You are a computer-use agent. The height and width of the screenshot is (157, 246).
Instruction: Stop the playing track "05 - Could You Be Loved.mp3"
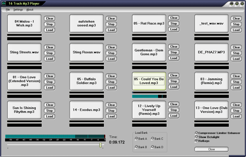pyautogui.click(x=174, y=81)
